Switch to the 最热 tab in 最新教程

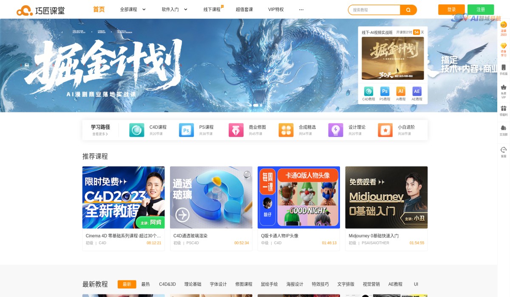click(145, 284)
